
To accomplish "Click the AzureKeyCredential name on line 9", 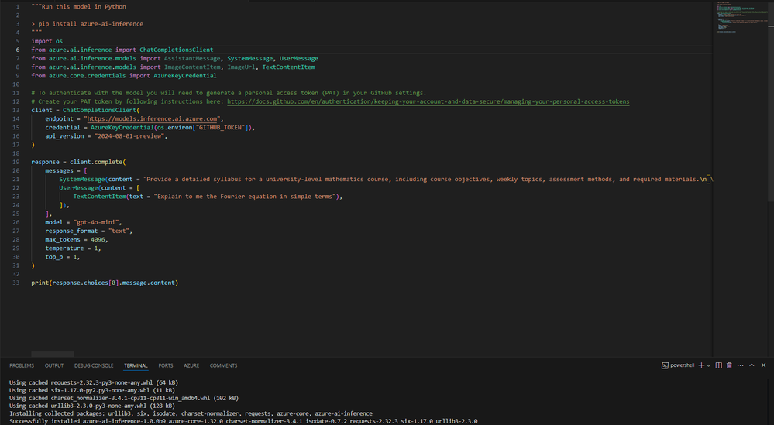I will (x=184, y=75).
